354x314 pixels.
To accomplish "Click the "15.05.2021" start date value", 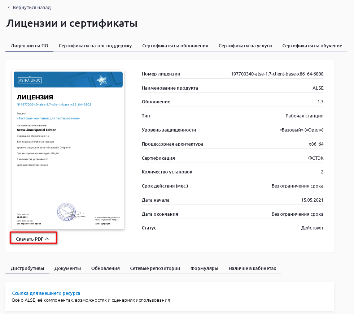I will point(312,200).
